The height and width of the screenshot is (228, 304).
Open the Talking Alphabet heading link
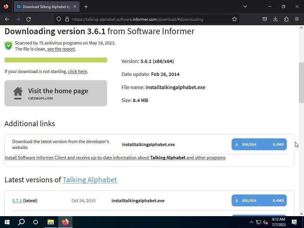90,180
